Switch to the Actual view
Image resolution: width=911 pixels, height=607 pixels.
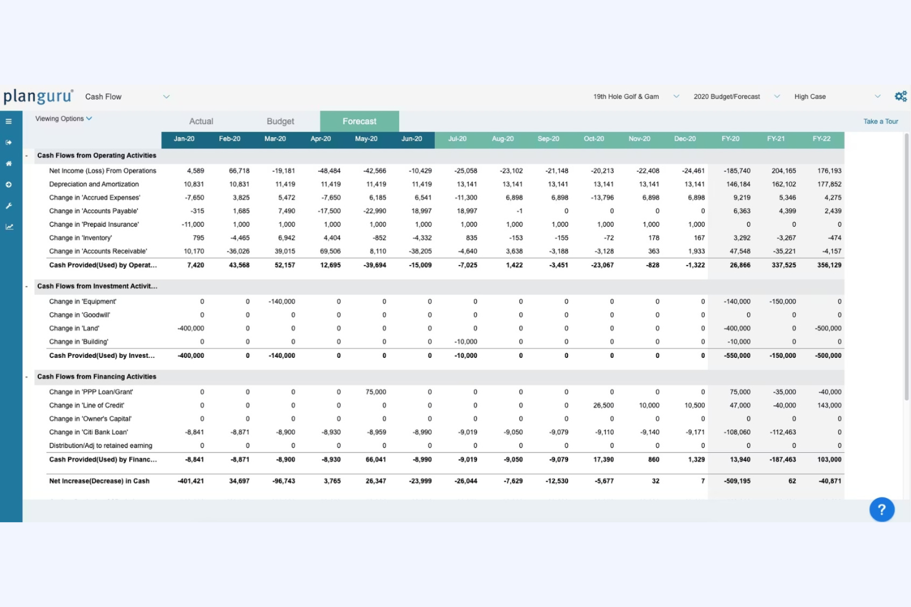tap(201, 121)
